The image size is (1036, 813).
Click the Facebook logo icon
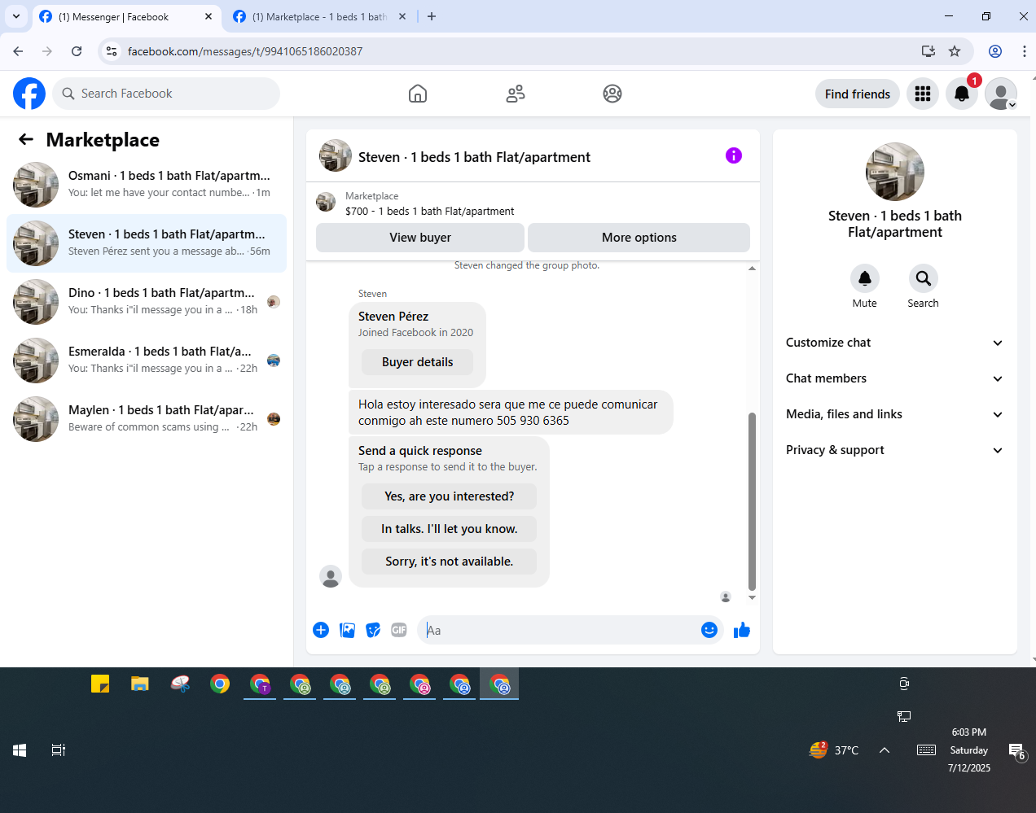click(x=29, y=94)
